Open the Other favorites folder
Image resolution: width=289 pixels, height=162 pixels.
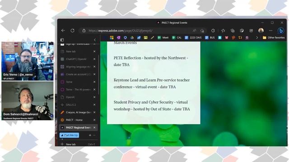pyautogui.click(x=274, y=38)
